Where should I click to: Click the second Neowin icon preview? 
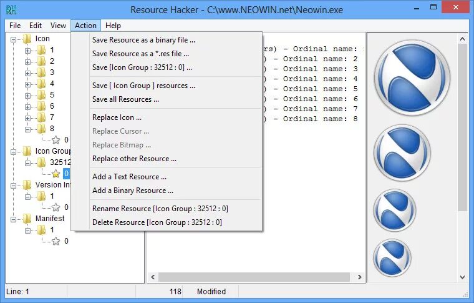point(402,153)
